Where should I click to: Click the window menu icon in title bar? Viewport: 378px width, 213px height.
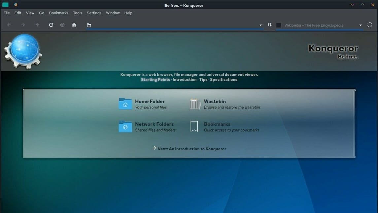tap(5, 5)
